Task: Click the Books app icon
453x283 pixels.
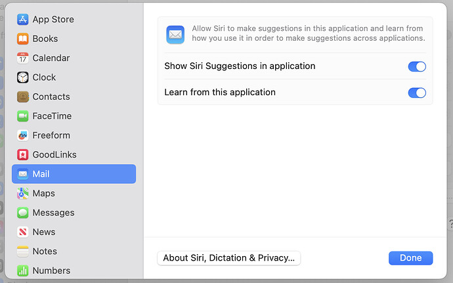Action: (22, 39)
